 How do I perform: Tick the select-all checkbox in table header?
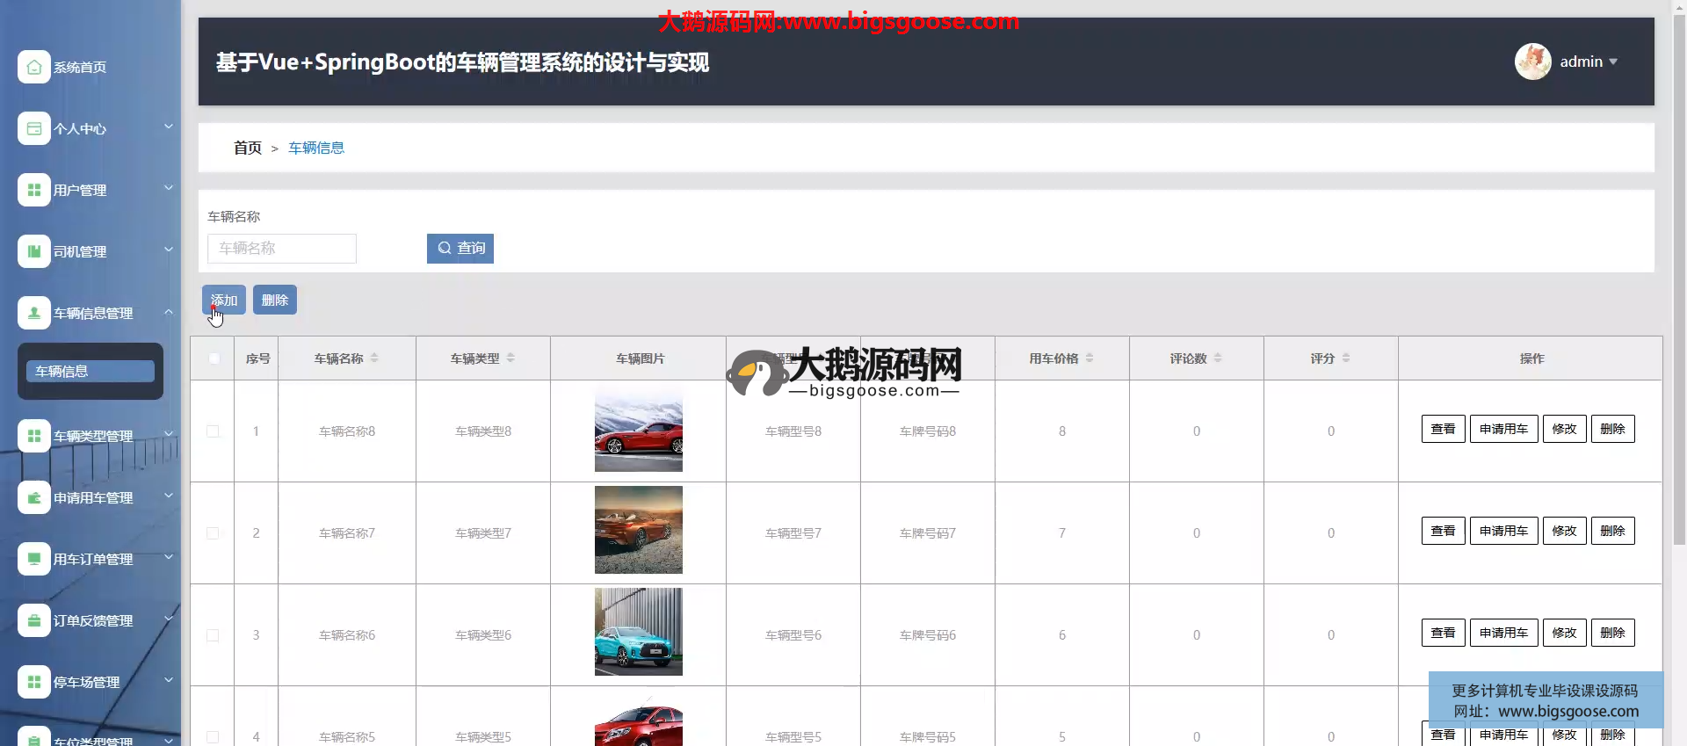pyautogui.click(x=214, y=359)
